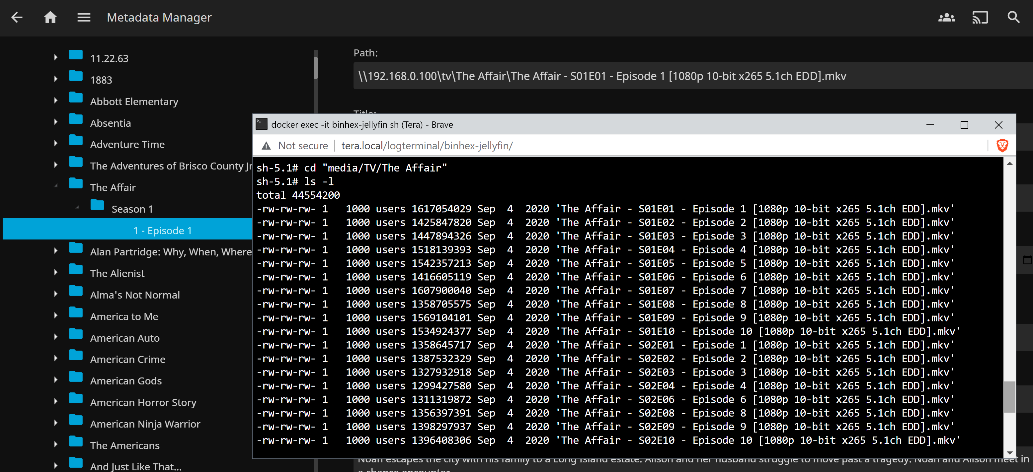The width and height of the screenshot is (1033, 472).
Task: Click terminal window address bar URL
Action: coord(427,146)
